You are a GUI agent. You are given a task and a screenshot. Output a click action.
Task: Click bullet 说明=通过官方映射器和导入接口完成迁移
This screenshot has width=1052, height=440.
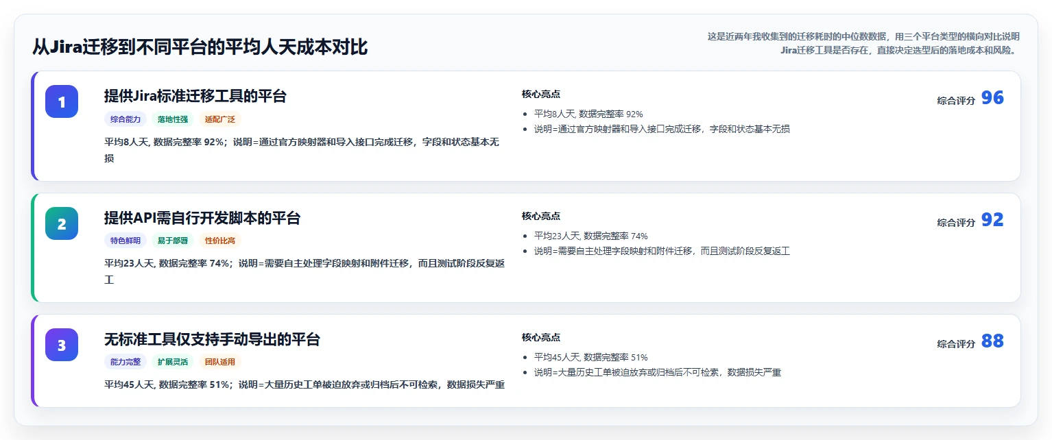pyautogui.click(x=662, y=129)
